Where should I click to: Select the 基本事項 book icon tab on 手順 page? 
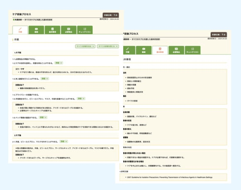[x=52, y=30]
